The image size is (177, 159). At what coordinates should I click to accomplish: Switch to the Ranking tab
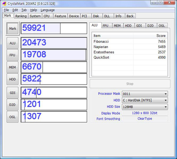pyautogui.click(x=21, y=16)
